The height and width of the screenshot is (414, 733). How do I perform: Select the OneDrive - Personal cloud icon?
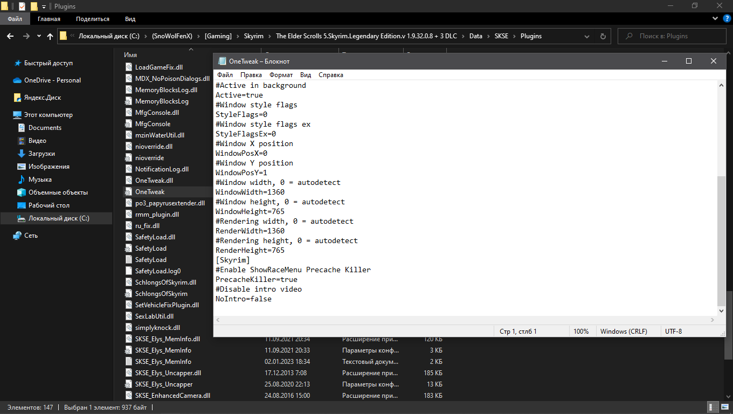point(17,80)
